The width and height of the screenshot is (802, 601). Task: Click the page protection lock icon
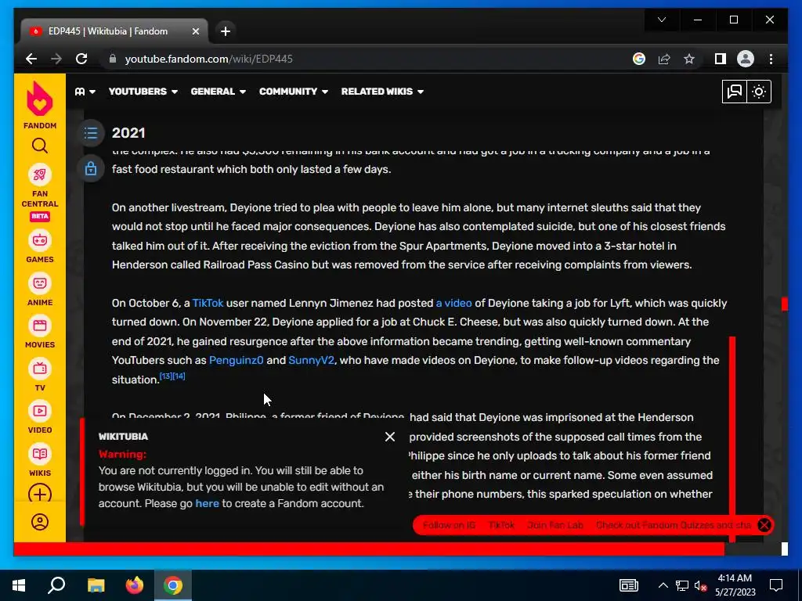click(91, 168)
